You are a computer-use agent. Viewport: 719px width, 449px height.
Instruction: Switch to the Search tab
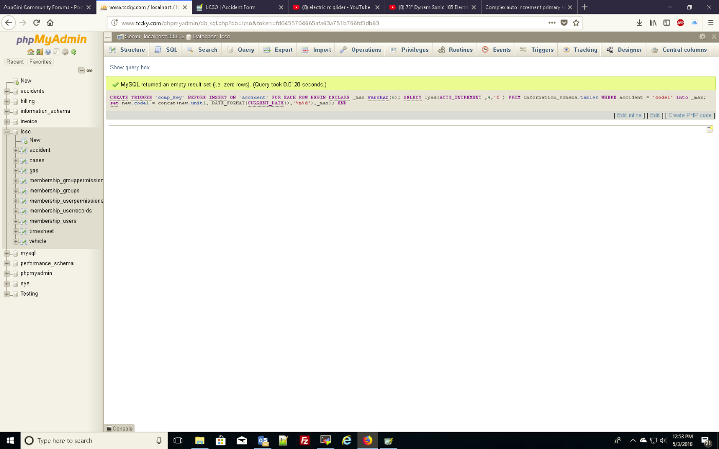click(202, 50)
